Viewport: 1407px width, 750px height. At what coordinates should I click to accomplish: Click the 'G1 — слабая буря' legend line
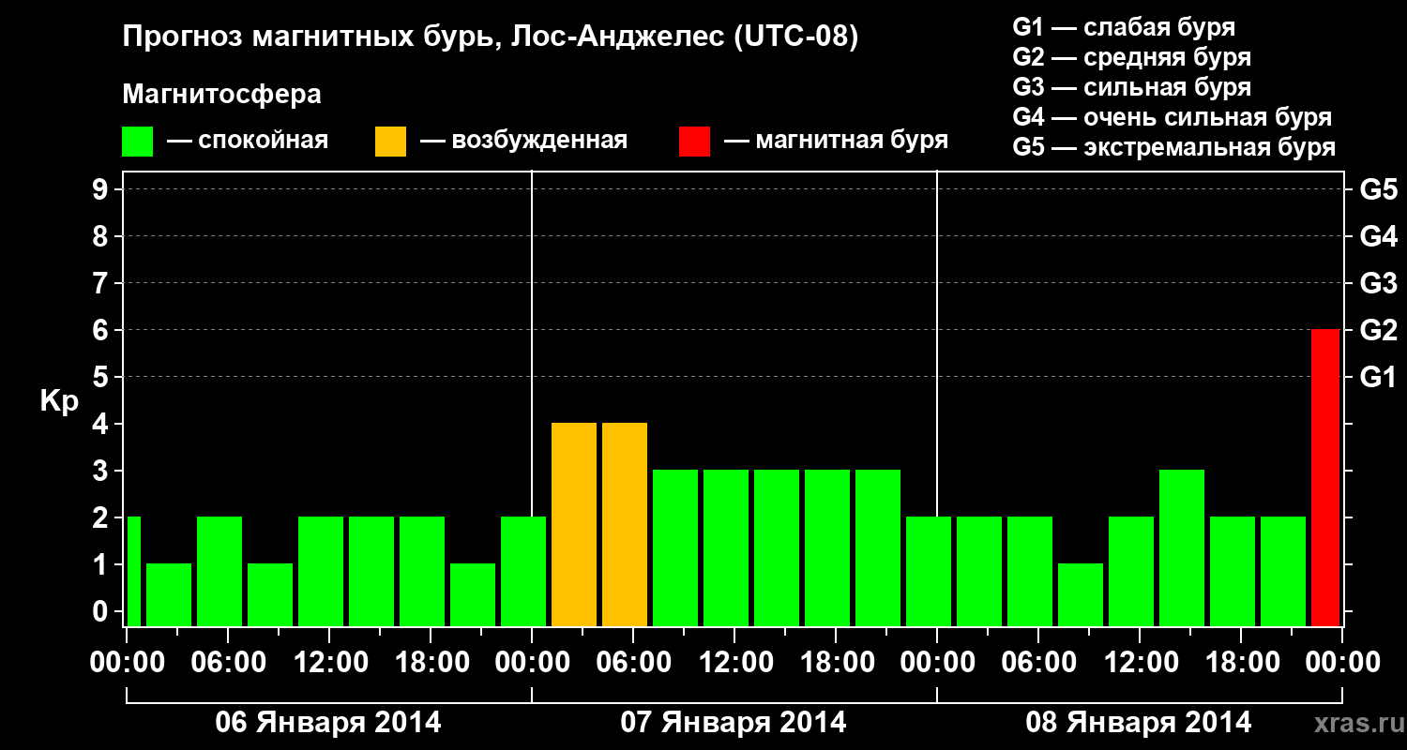pos(1124,26)
